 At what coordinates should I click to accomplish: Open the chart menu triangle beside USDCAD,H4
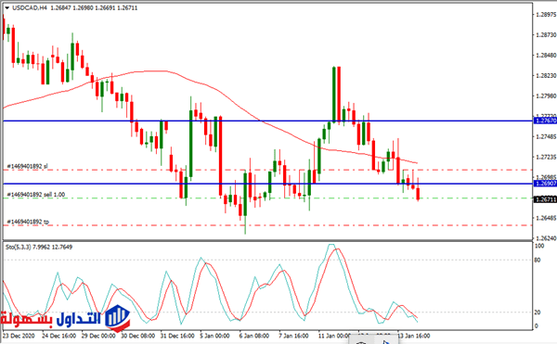[x=7, y=7]
